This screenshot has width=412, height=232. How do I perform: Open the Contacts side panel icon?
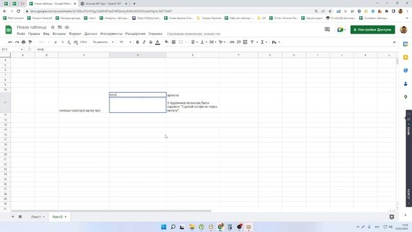coord(406,84)
